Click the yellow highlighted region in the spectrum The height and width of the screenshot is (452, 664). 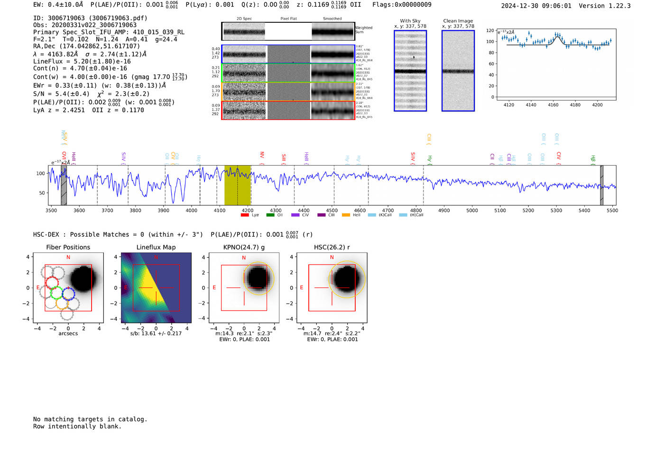point(238,185)
